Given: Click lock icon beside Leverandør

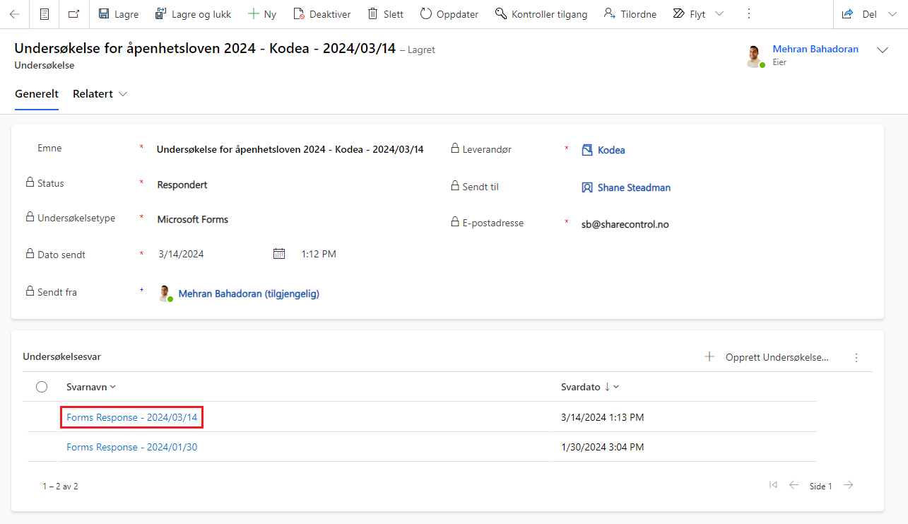Looking at the screenshot, I should coord(456,149).
